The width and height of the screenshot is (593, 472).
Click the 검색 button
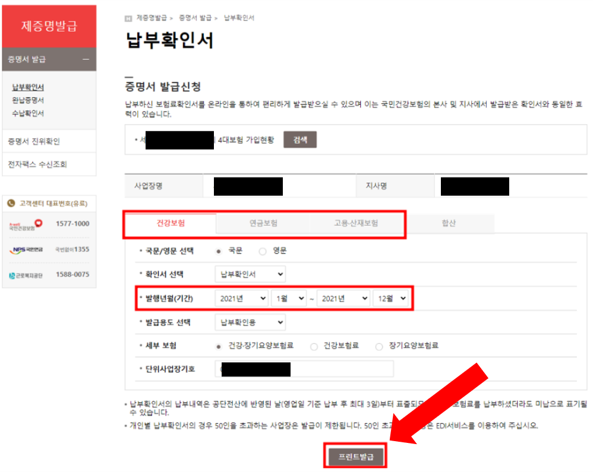pyautogui.click(x=299, y=139)
